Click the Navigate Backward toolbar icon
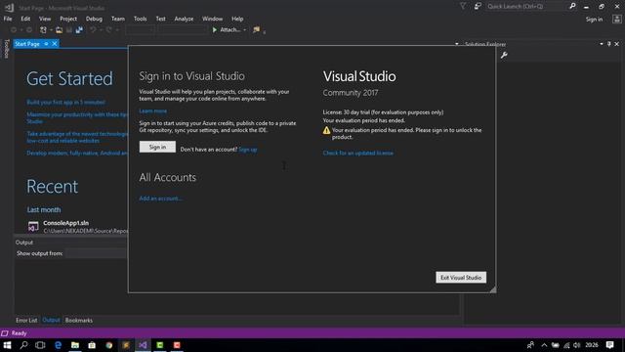 pyautogui.click(x=14, y=30)
